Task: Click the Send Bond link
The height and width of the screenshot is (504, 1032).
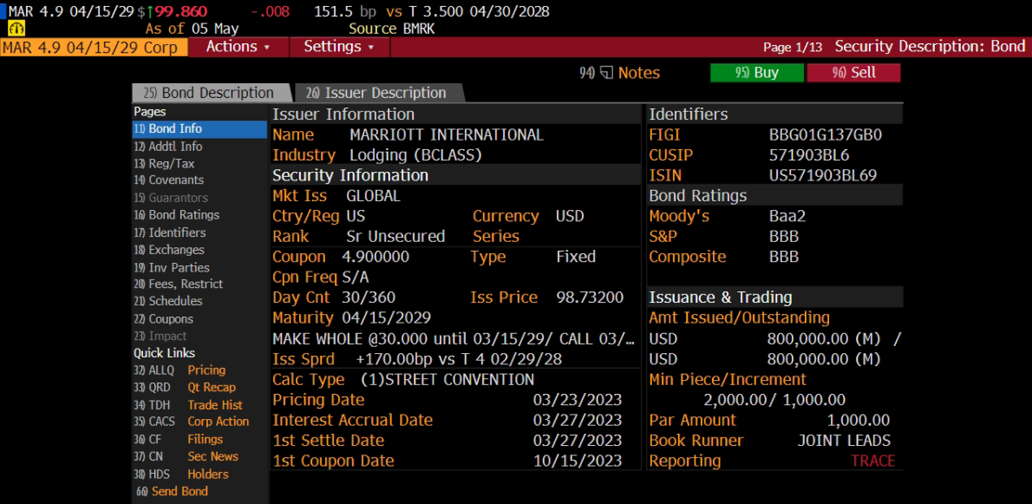Action: [x=171, y=491]
